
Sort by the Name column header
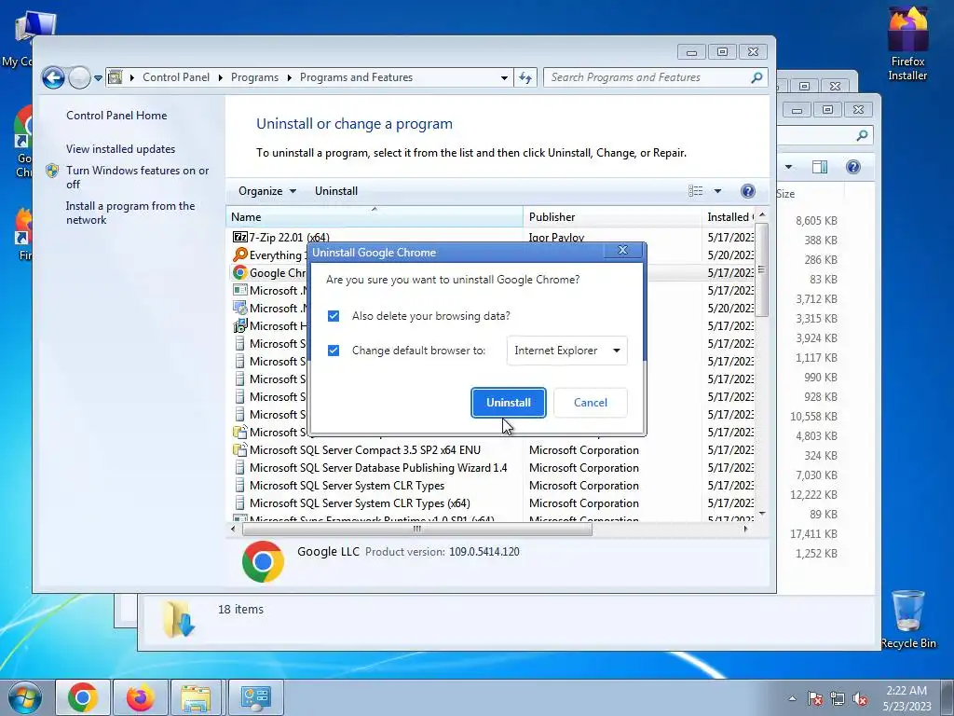(375, 216)
